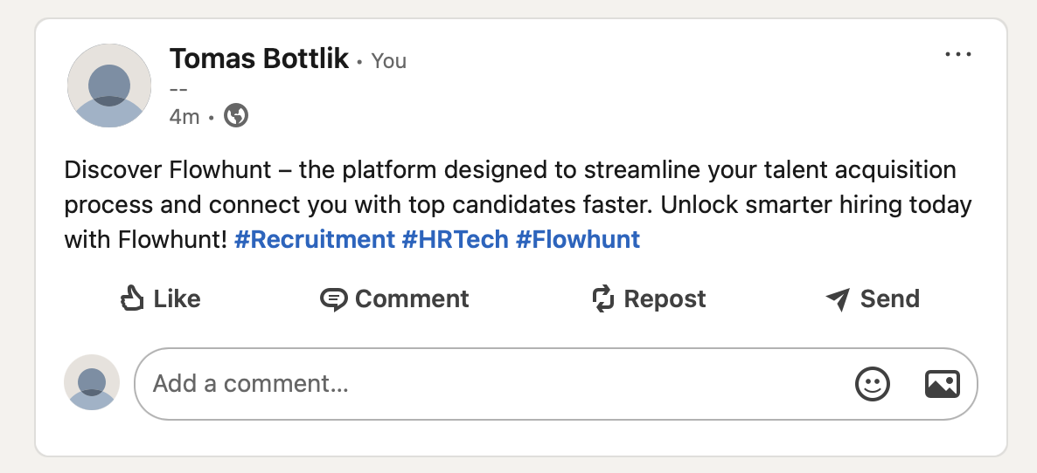Click the Comment speech bubble button
Screen dimensions: 1037x473
pos(395,299)
